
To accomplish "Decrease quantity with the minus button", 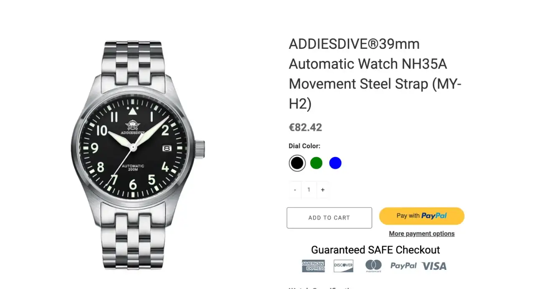I will pos(295,190).
